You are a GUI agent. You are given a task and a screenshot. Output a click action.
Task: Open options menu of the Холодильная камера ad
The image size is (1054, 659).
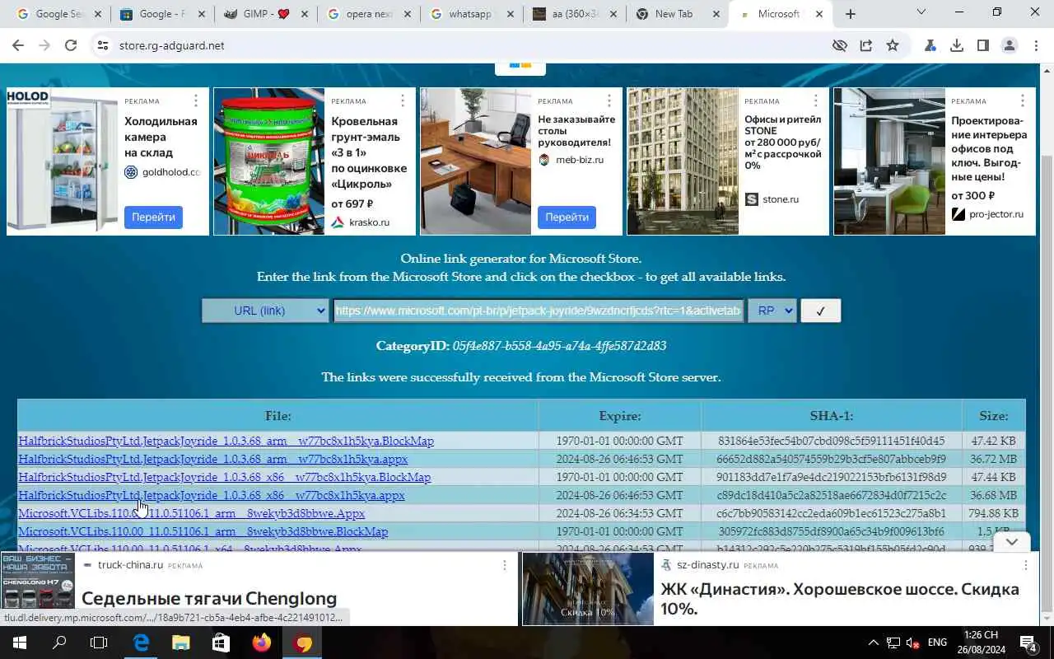(195, 100)
